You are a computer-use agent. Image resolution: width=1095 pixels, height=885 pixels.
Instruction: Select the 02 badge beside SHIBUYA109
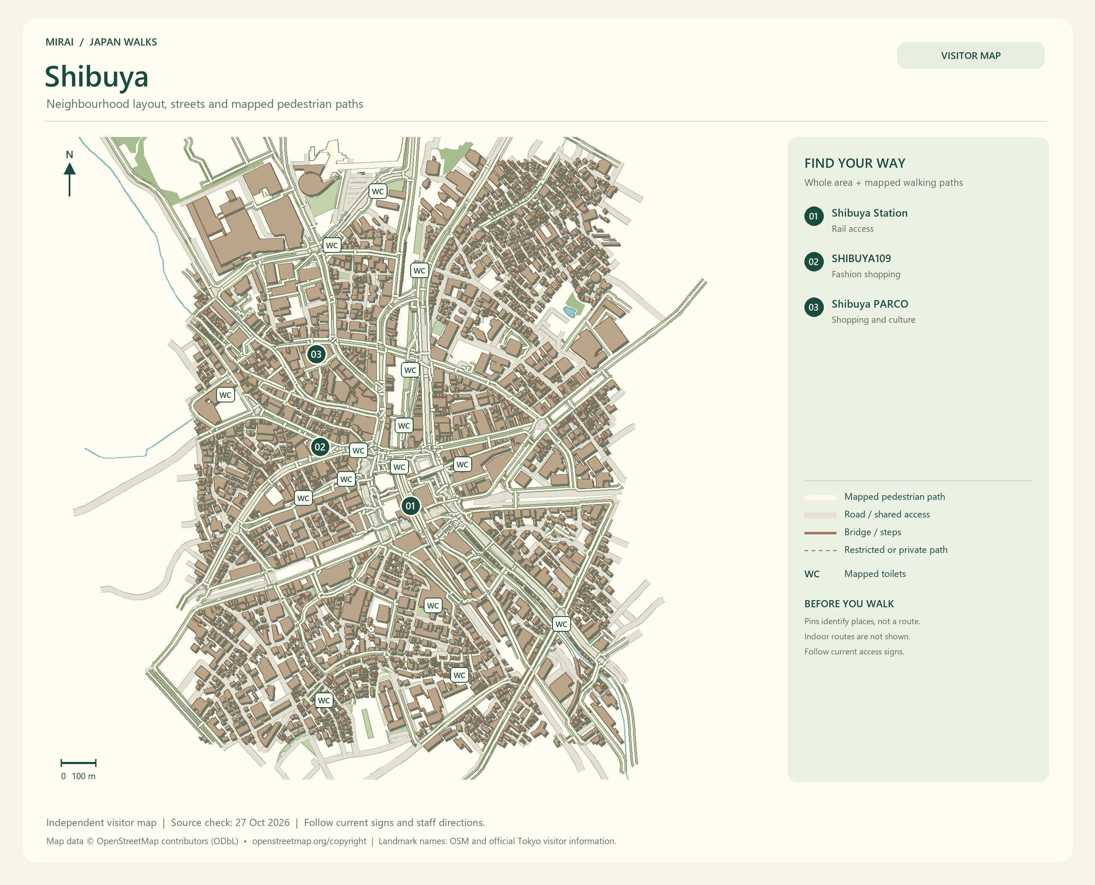tap(813, 262)
